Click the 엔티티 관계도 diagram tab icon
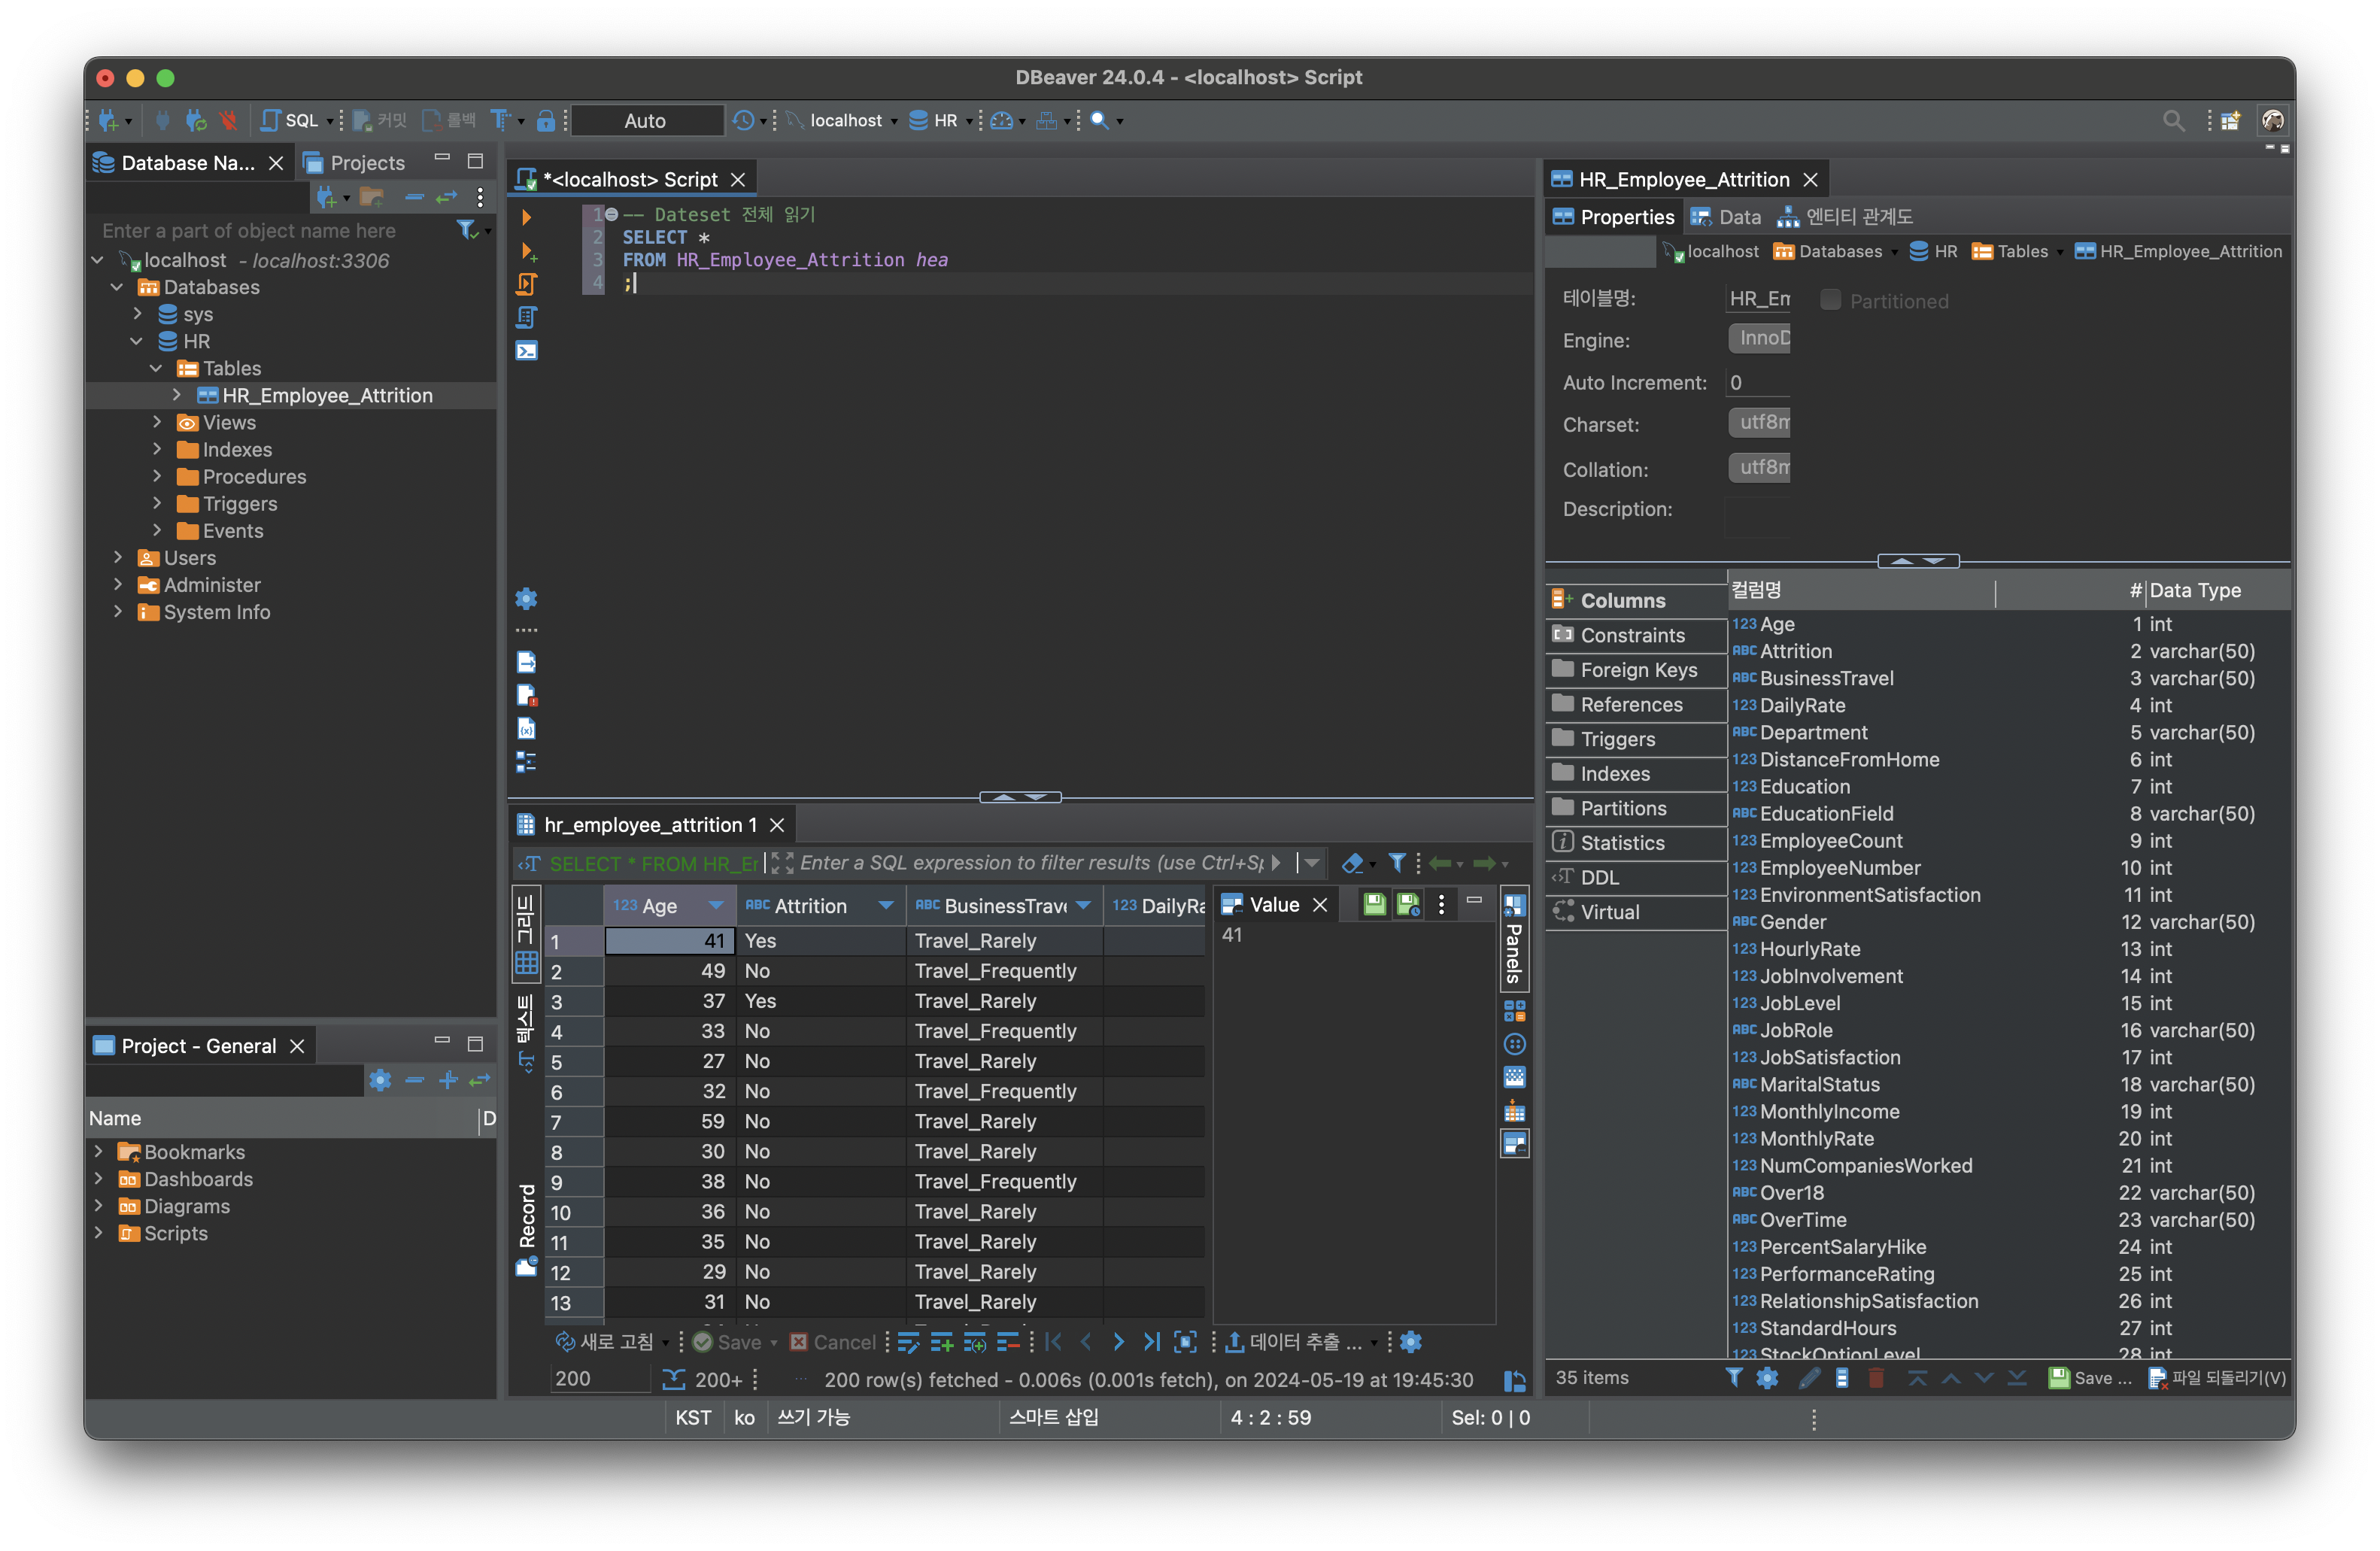Image resolution: width=2380 pixels, height=1551 pixels. [1788, 217]
